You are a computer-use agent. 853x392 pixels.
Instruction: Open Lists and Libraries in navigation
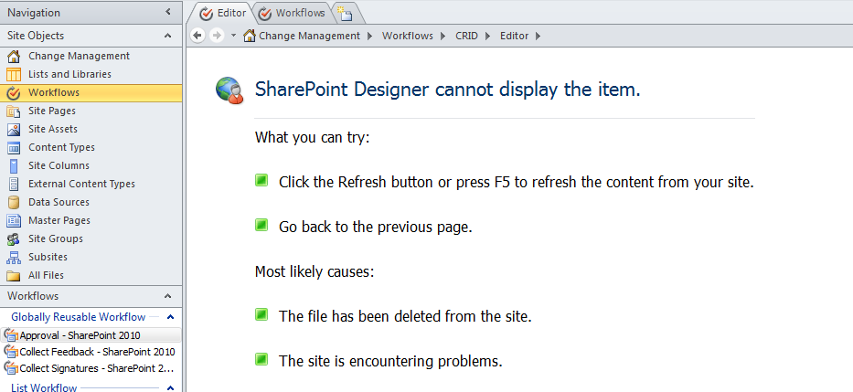pyautogui.click(x=69, y=74)
